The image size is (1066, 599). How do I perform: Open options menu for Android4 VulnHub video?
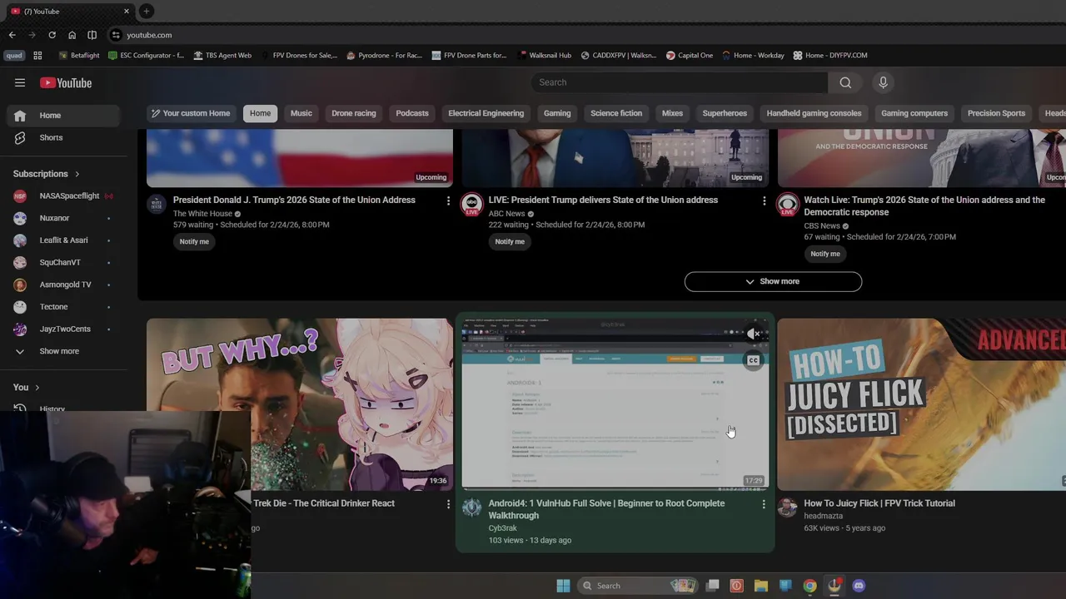[x=764, y=504]
